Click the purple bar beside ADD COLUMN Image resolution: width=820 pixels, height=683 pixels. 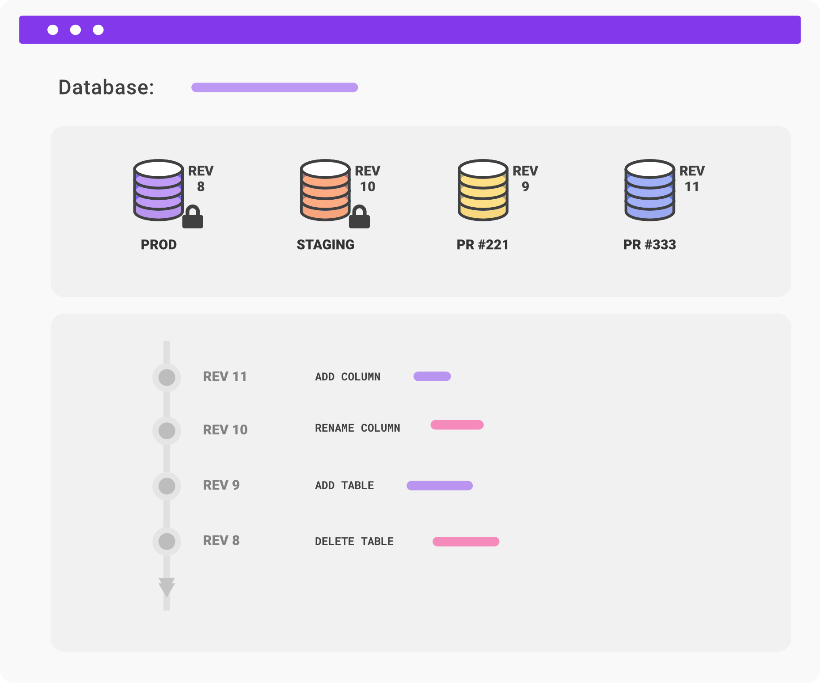click(x=432, y=376)
